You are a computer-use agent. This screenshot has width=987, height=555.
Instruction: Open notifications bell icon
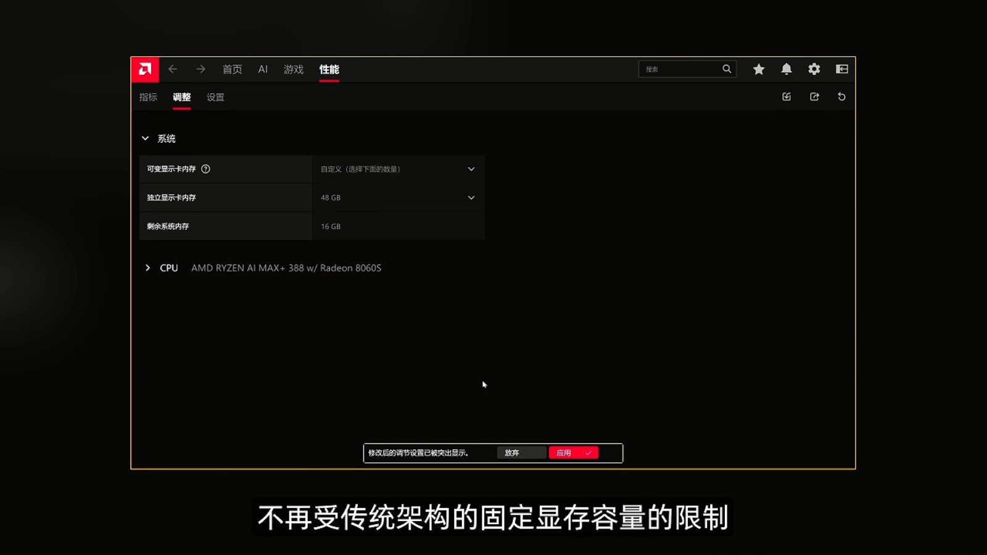[787, 69]
